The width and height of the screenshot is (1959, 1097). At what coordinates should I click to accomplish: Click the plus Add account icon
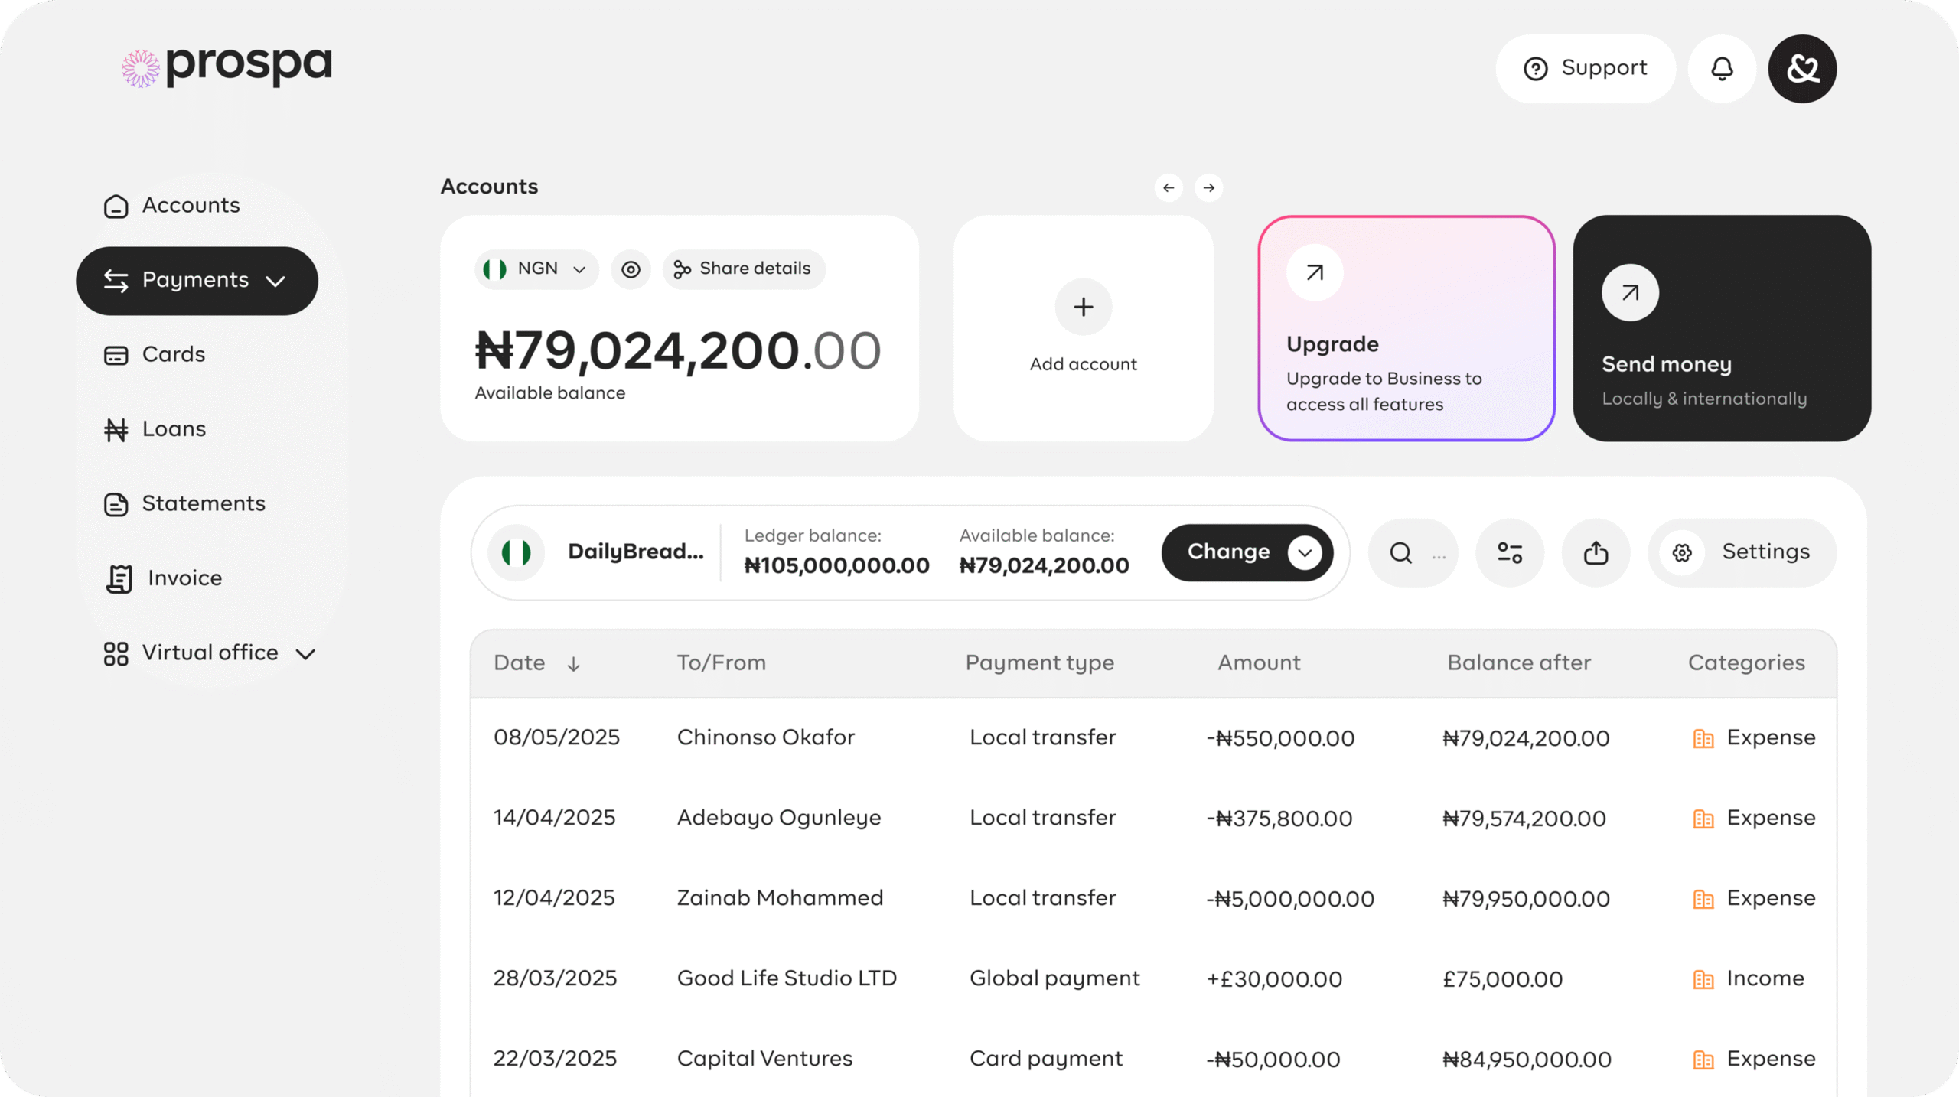1084,307
